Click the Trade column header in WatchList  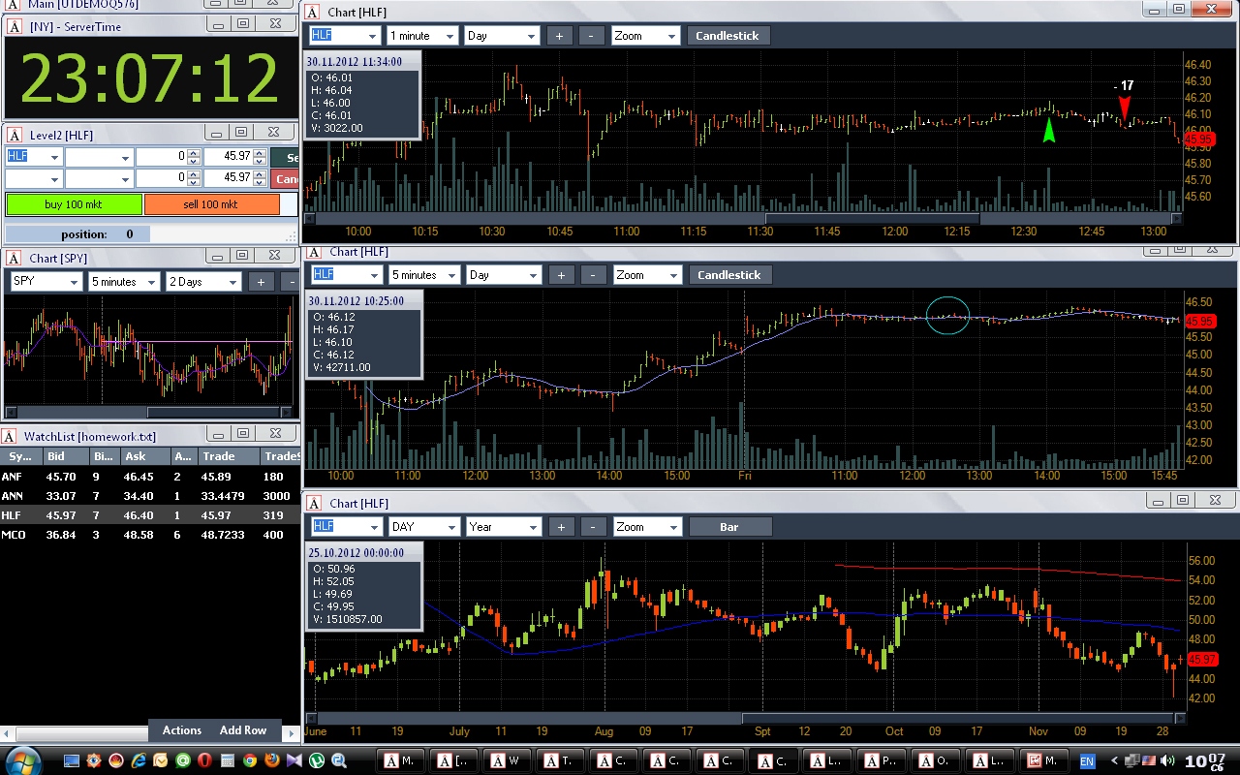pyautogui.click(x=228, y=456)
